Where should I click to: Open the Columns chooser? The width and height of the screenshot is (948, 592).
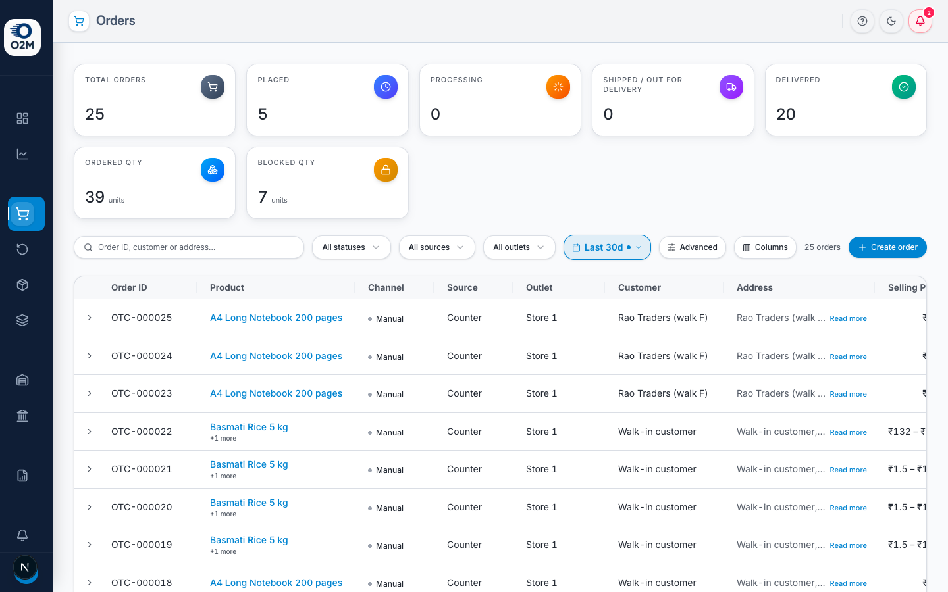(x=765, y=247)
